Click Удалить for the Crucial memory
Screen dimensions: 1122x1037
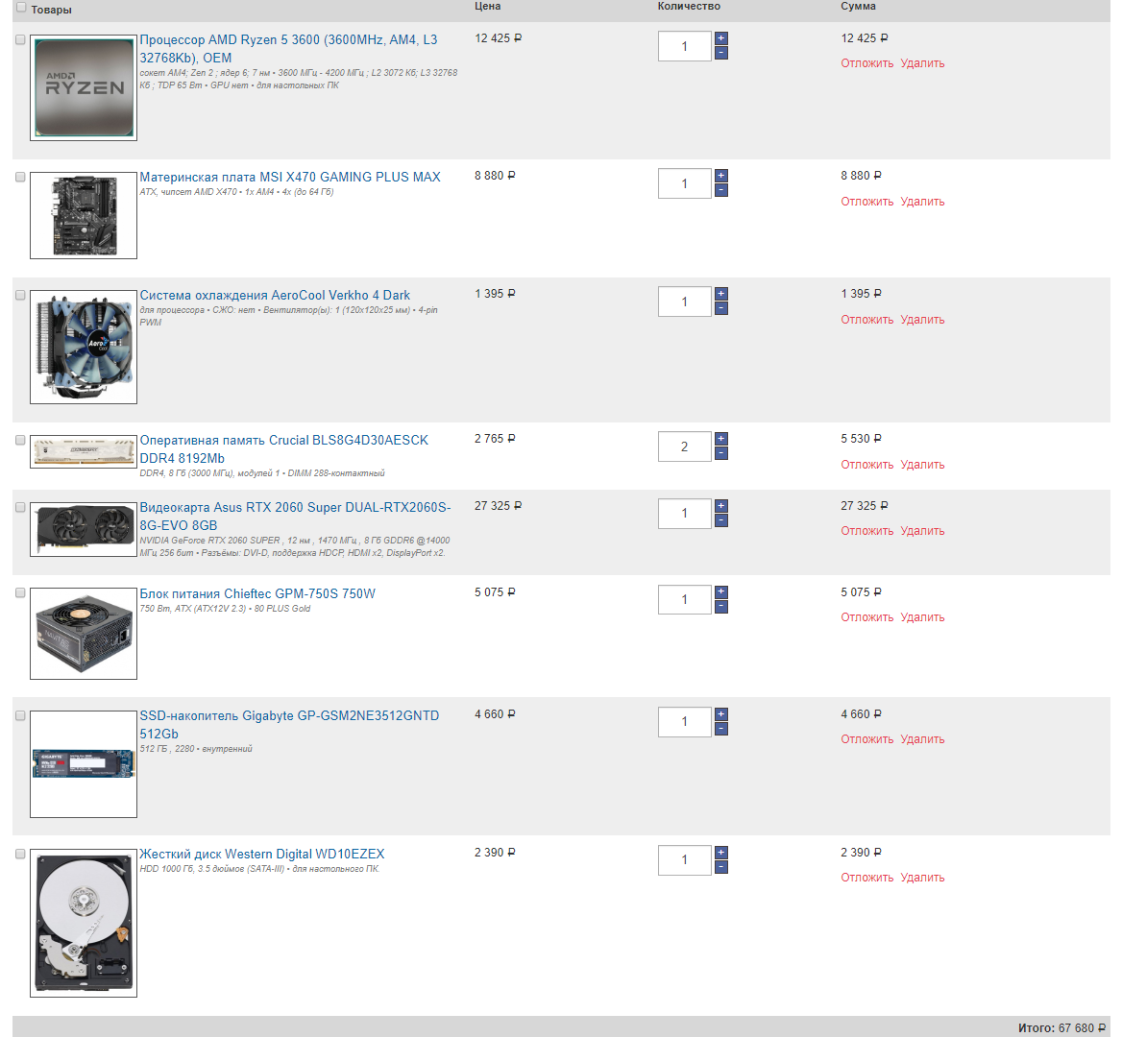click(922, 465)
